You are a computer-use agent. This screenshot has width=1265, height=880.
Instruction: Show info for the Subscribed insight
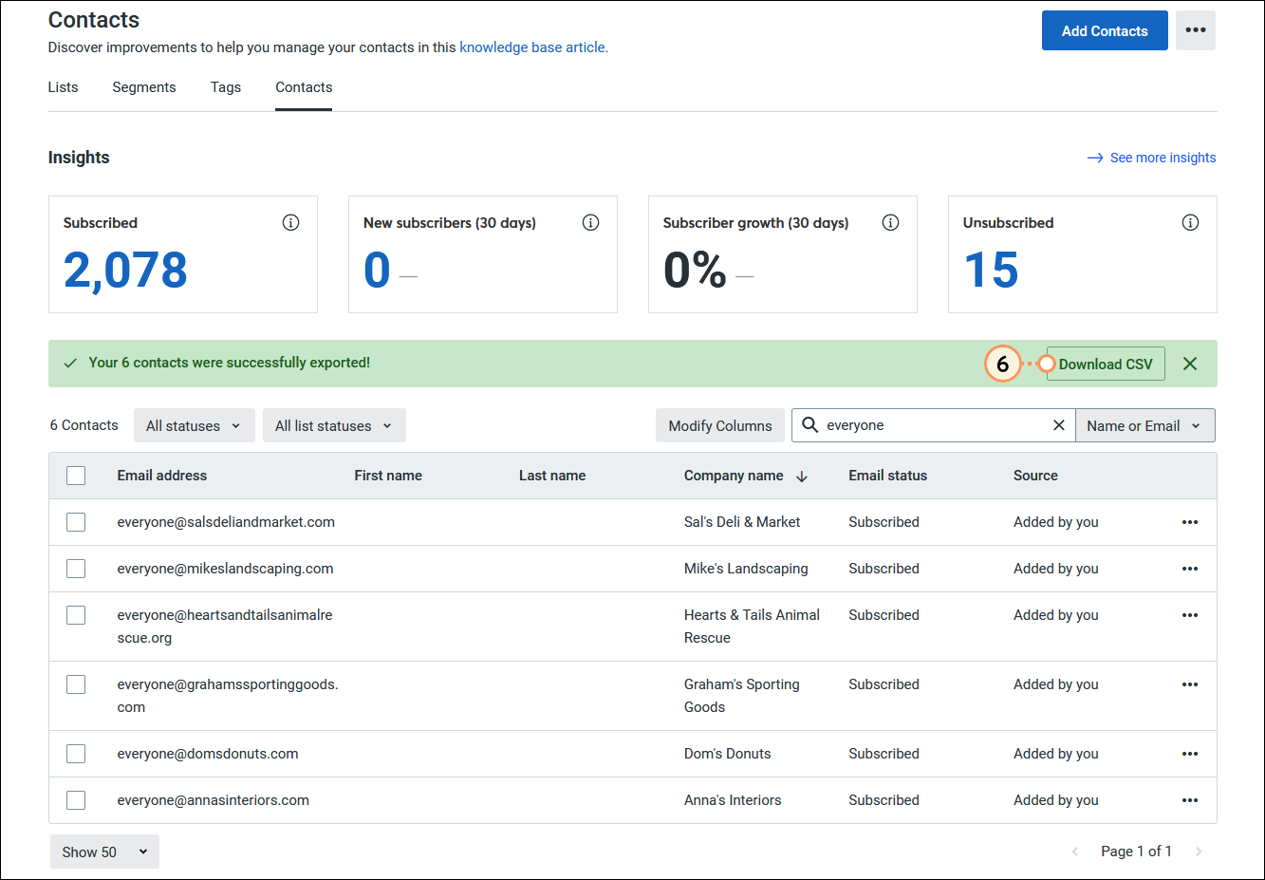click(x=291, y=222)
